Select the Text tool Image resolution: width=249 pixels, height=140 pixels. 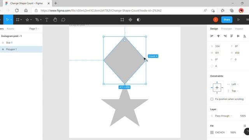[47, 20]
